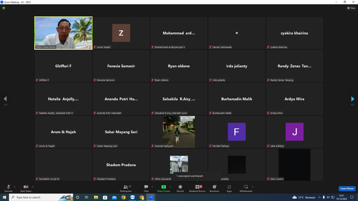Click Salsabila R.Aisy participant tile
The height and width of the screenshot is (201, 358).
coord(179,99)
